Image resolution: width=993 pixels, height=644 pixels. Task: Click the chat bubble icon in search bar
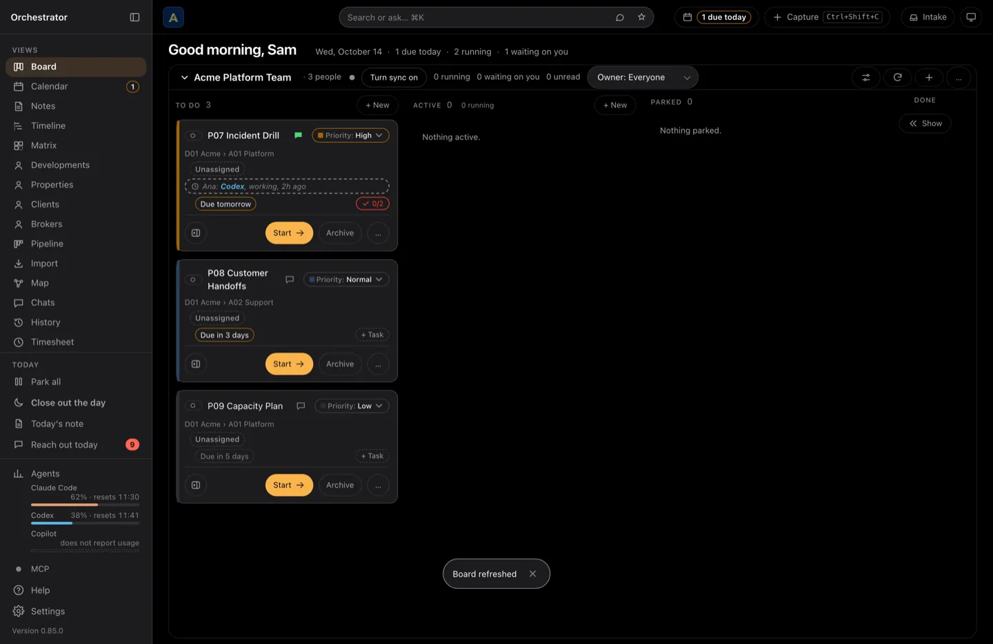point(620,17)
